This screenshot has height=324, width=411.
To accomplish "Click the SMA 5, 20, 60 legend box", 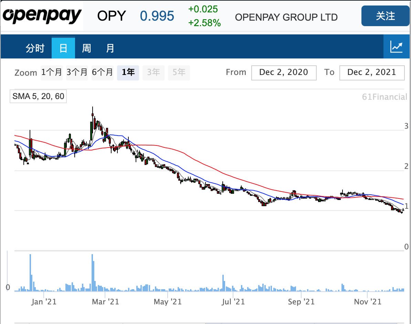I will pos(38,96).
